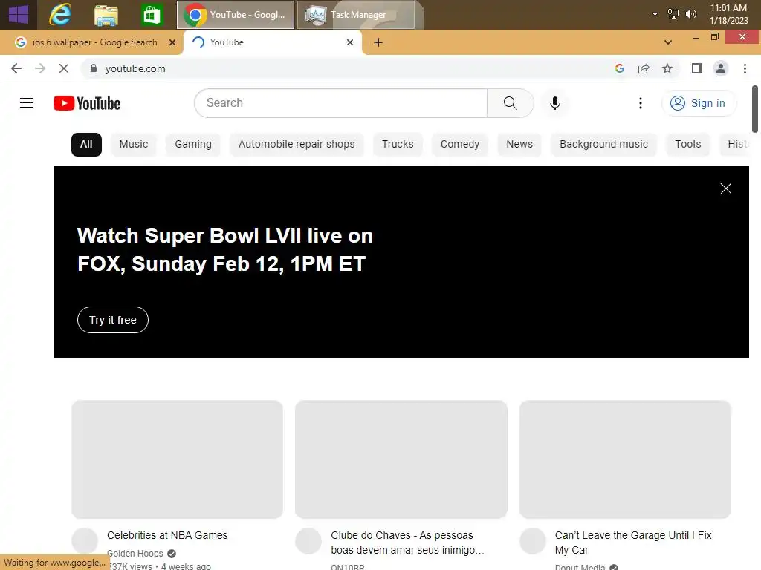Viewport: 761px width, 570px height.
Task: Select Background music chip
Action: [x=603, y=145]
